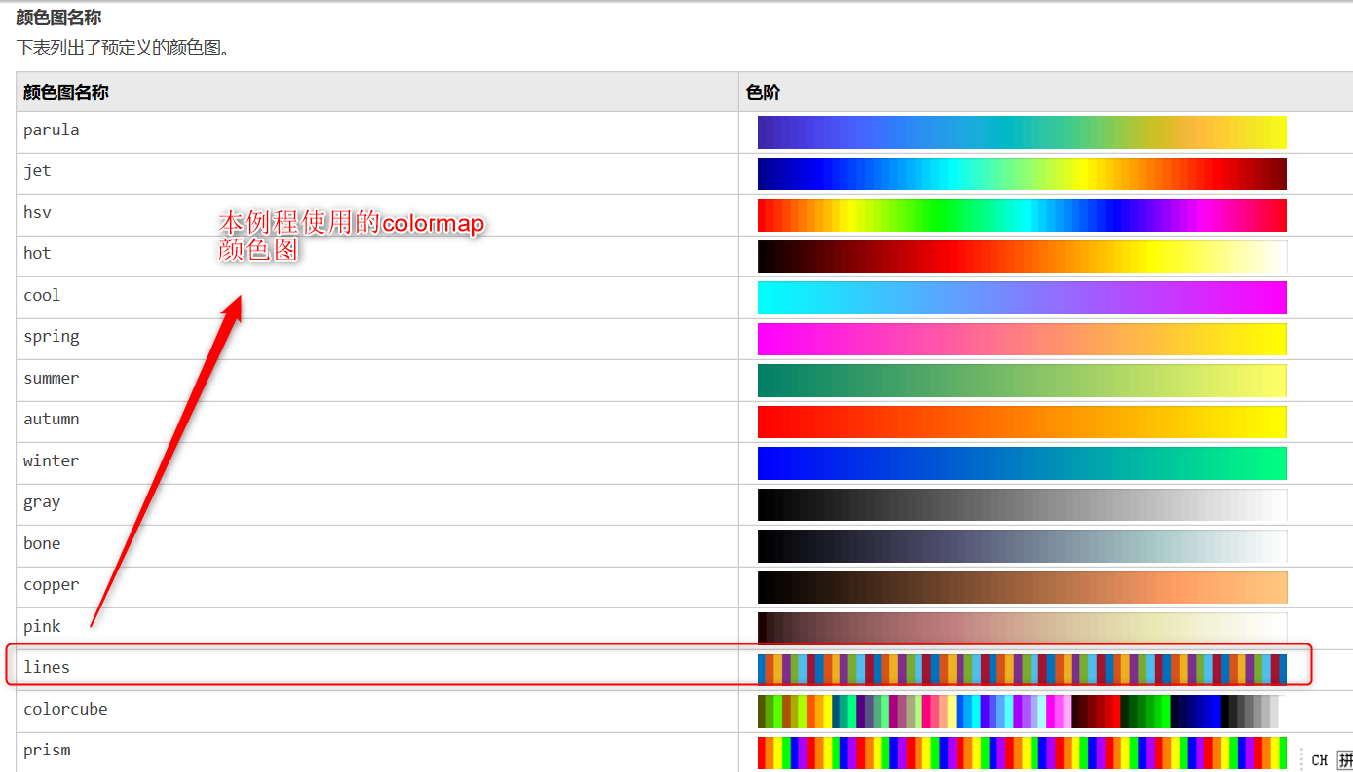
Task: Click the spring color scale bar
Action: tap(1022, 339)
